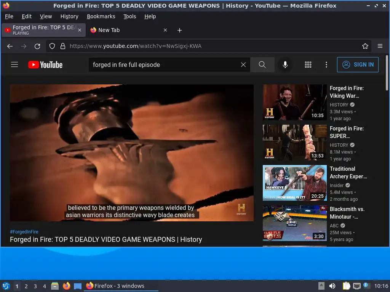
Task: Open the Tools menu
Action: tap(130, 16)
